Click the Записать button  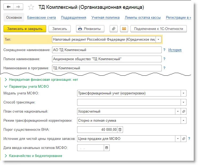click(x=60, y=29)
